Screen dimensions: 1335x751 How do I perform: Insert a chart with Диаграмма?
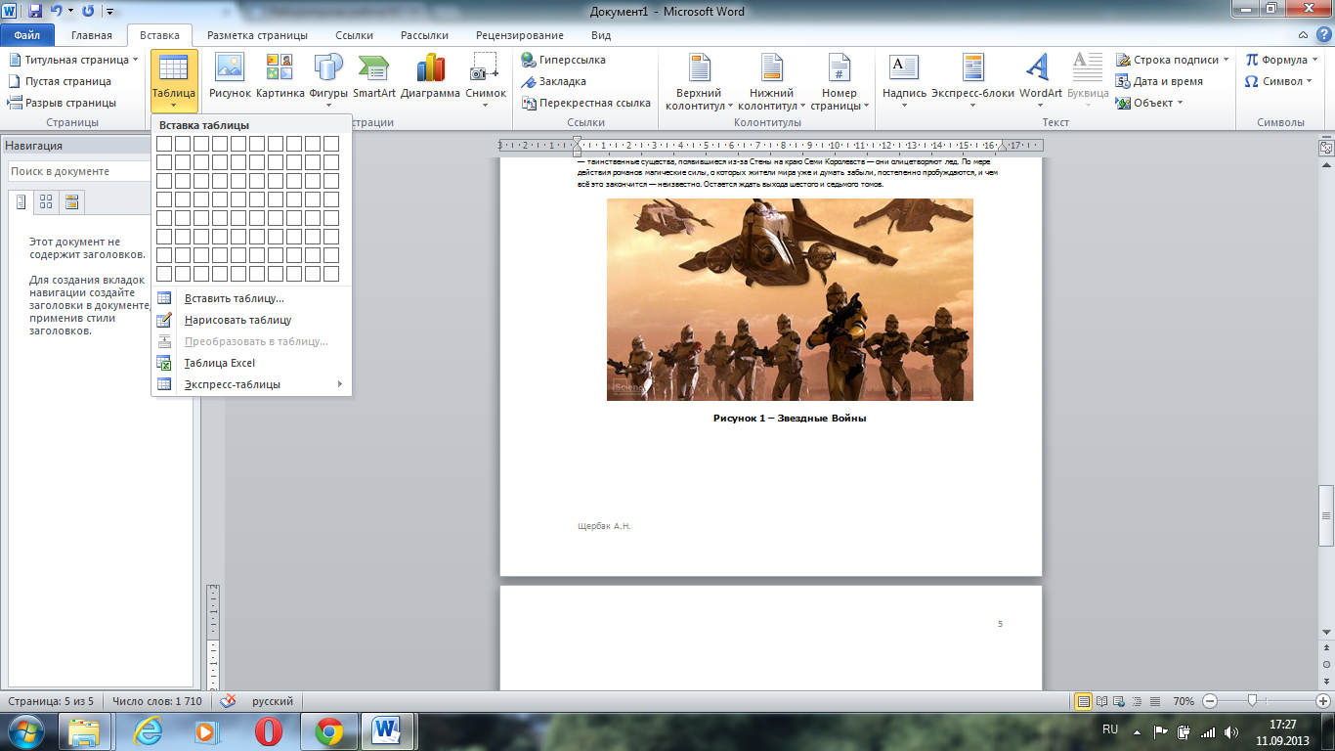pyautogui.click(x=430, y=78)
